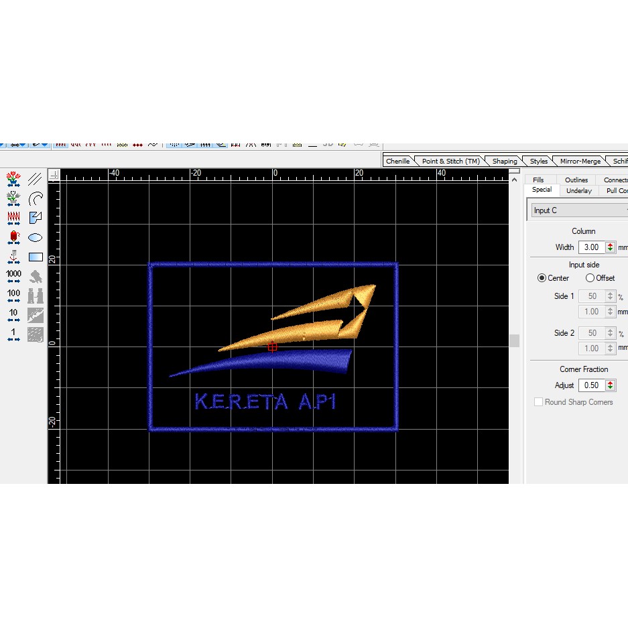Click the travel by 1 stitch icon
Viewport: 628px width, 628px height.
pos(13,335)
